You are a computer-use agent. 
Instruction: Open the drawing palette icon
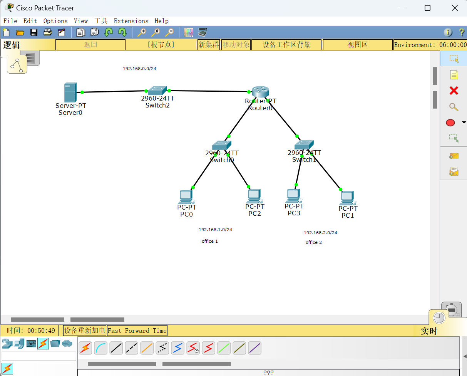(x=189, y=32)
